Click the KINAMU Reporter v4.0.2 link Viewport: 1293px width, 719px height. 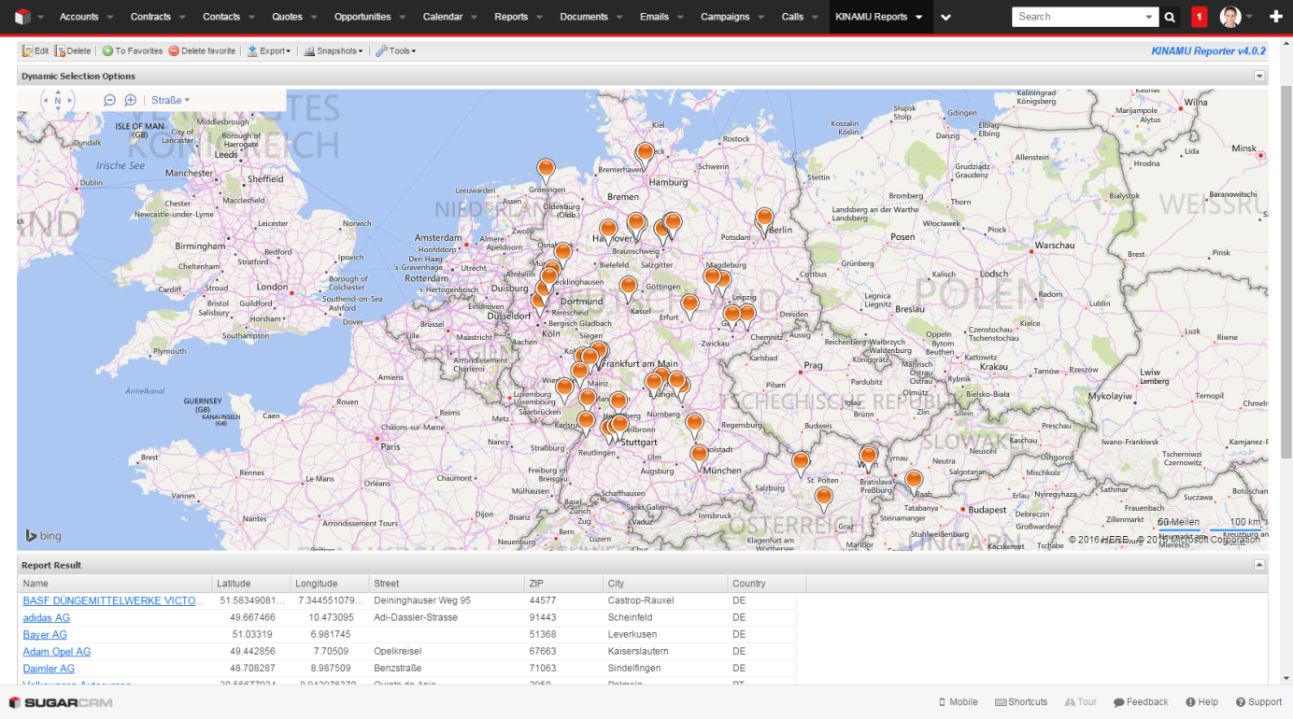tap(1208, 51)
